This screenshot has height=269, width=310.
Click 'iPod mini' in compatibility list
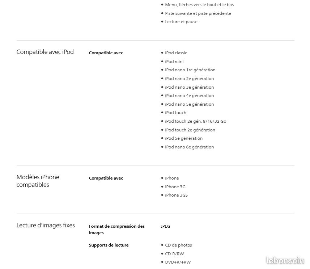click(174, 62)
